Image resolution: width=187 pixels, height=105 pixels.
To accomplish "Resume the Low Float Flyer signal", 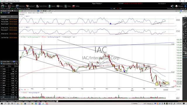I will (x=13, y=38).
